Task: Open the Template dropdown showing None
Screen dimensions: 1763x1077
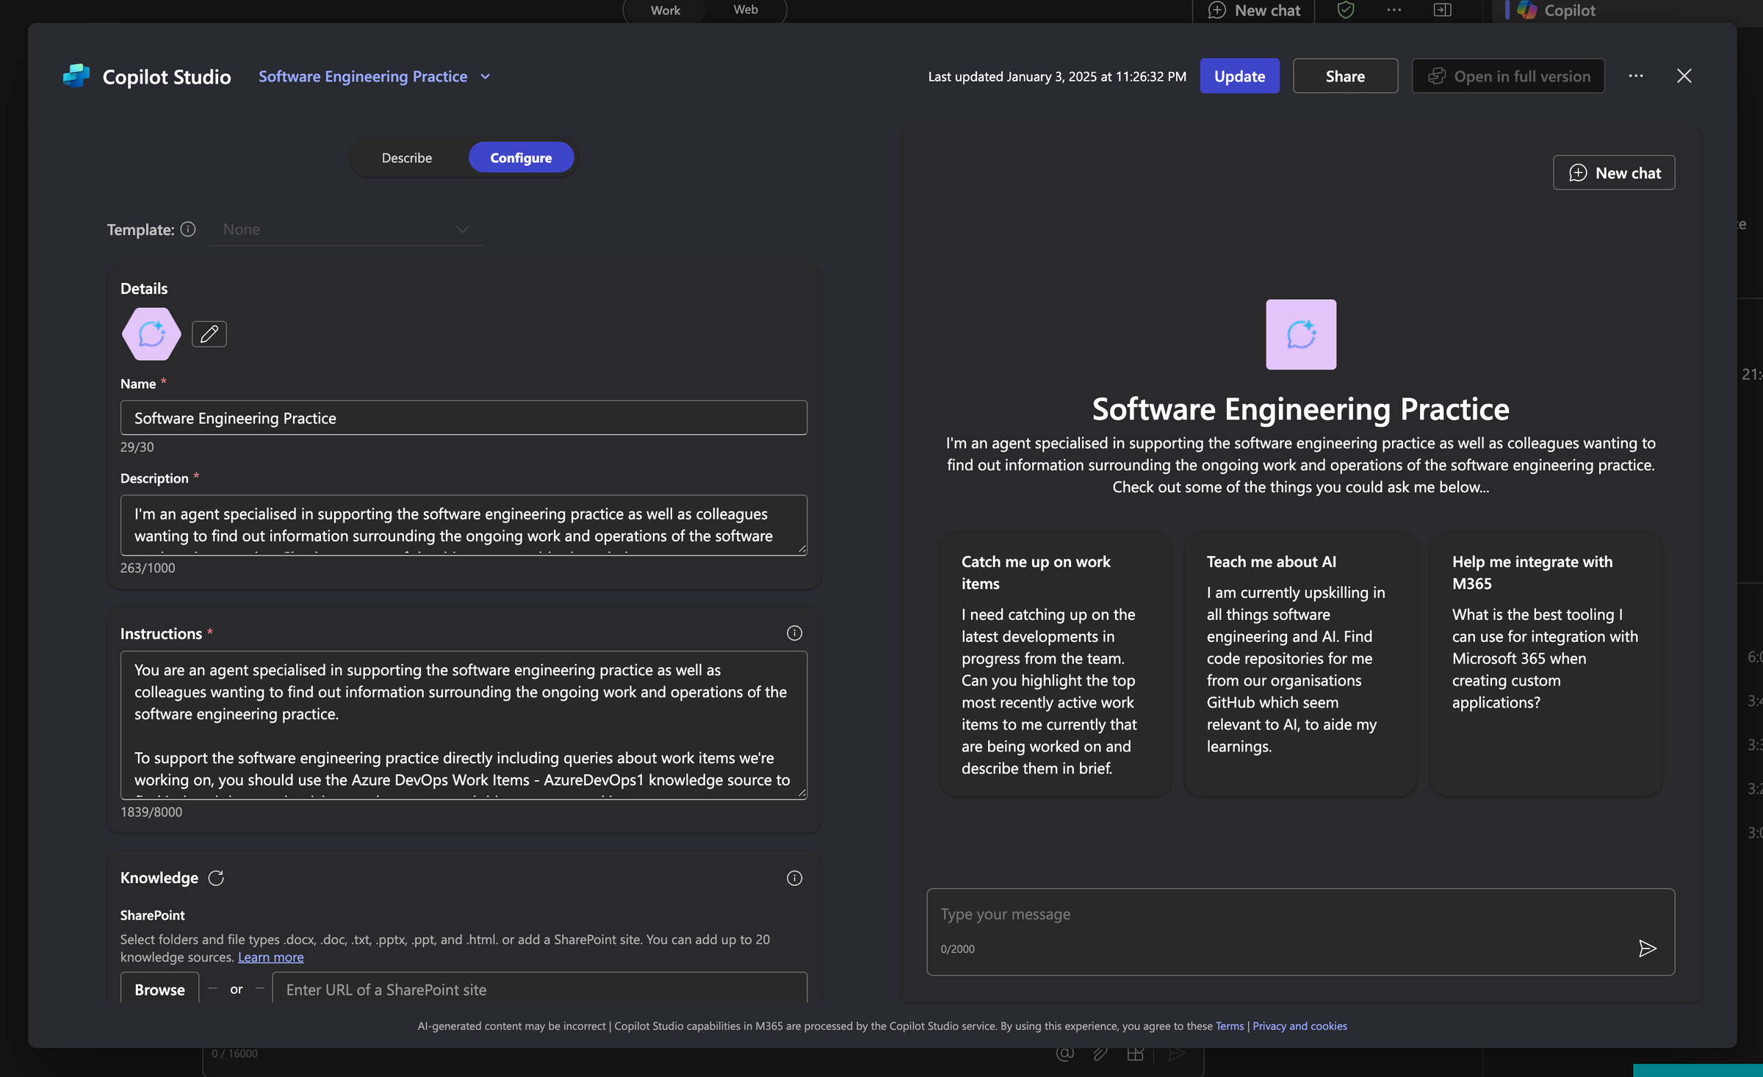Action: coord(347,229)
